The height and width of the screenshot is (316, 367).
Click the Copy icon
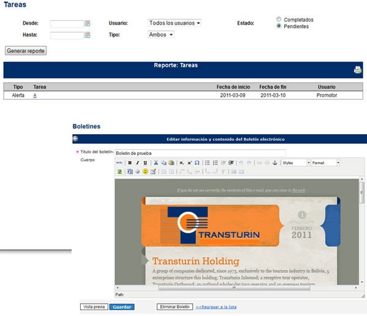(163, 163)
